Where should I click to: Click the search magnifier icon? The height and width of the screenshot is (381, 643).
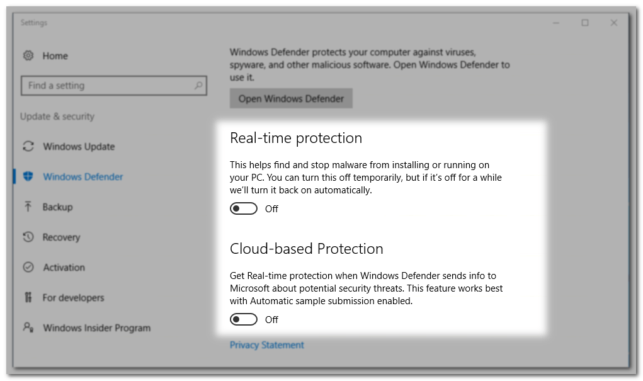pos(198,86)
